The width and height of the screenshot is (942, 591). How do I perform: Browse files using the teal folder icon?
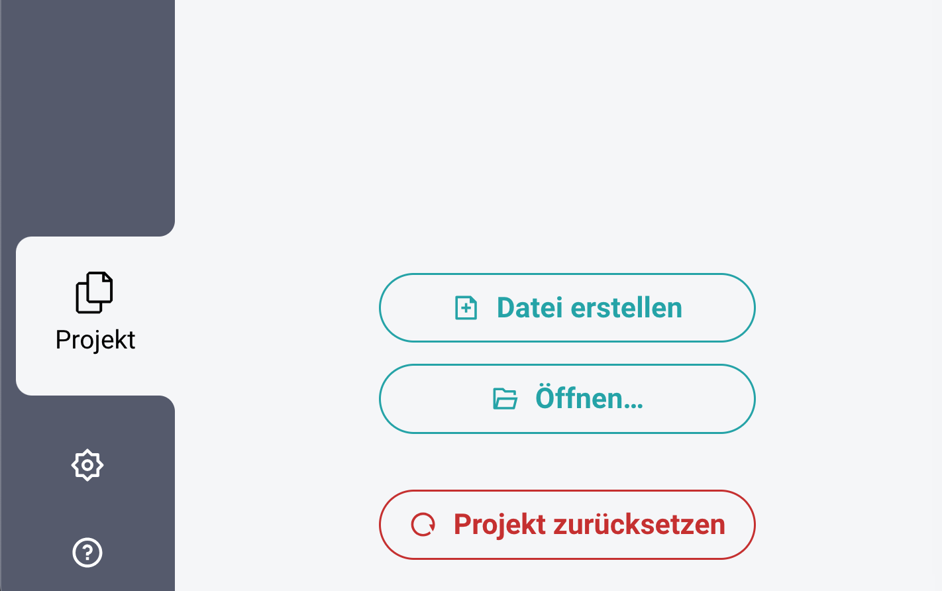point(505,399)
